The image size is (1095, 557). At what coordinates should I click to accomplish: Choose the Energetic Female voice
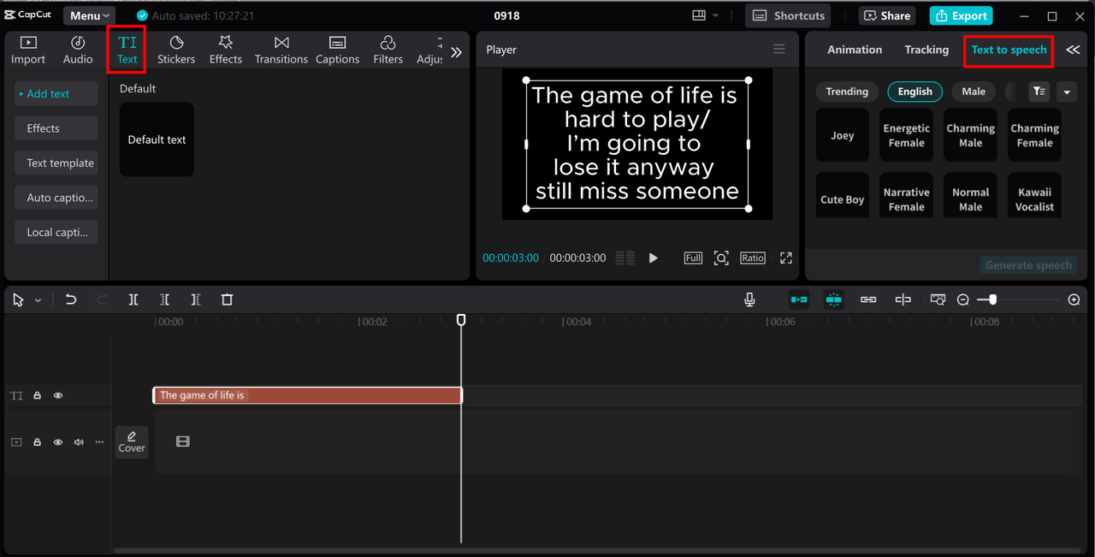coord(906,135)
